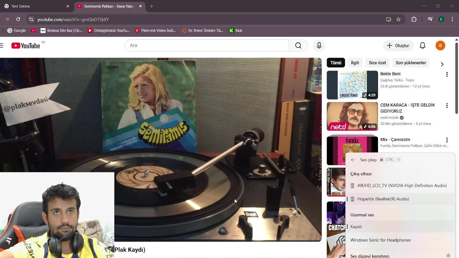Click the address bar URL
The height and width of the screenshot is (258, 459).
(x=73, y=19)
